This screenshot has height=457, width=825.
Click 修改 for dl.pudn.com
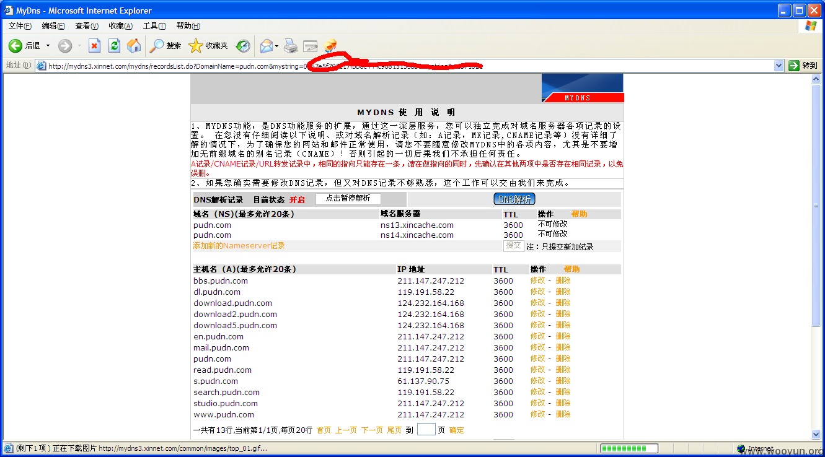pos(537,292)
